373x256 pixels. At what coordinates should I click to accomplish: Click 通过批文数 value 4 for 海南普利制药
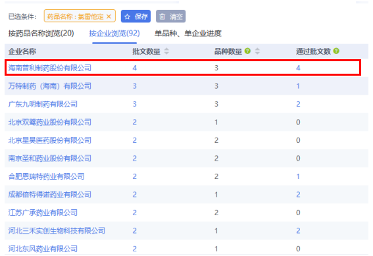[x=298, y=68]
